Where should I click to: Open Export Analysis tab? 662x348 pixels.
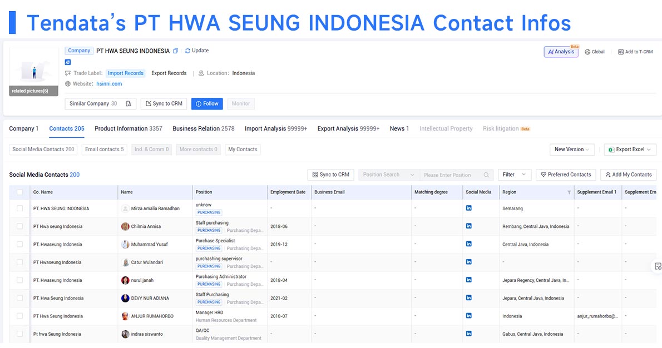click(x=348, y=128)
